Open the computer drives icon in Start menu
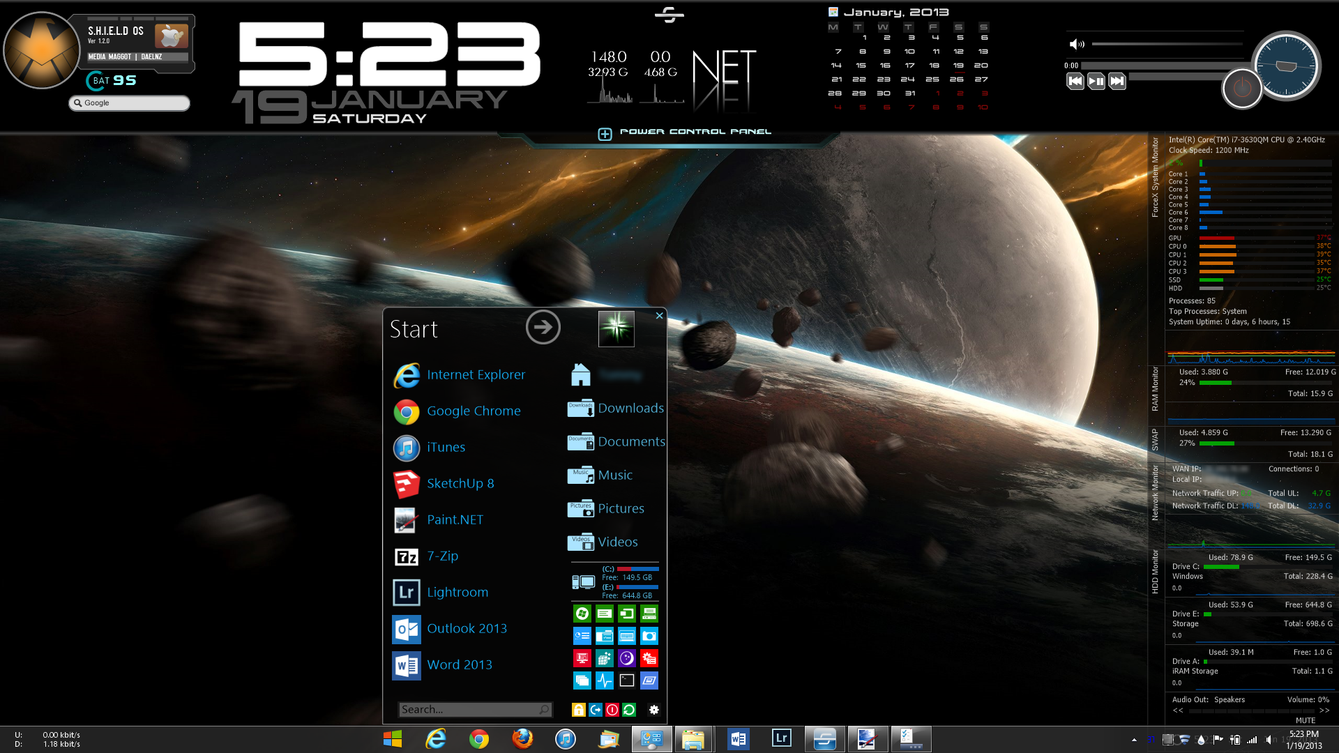1339x753 pixels. point(583,582)
